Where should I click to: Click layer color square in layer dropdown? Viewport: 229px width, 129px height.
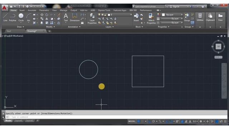[109, 15]
